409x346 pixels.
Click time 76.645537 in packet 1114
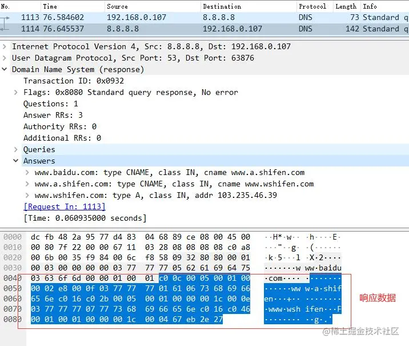pos(63,29)
